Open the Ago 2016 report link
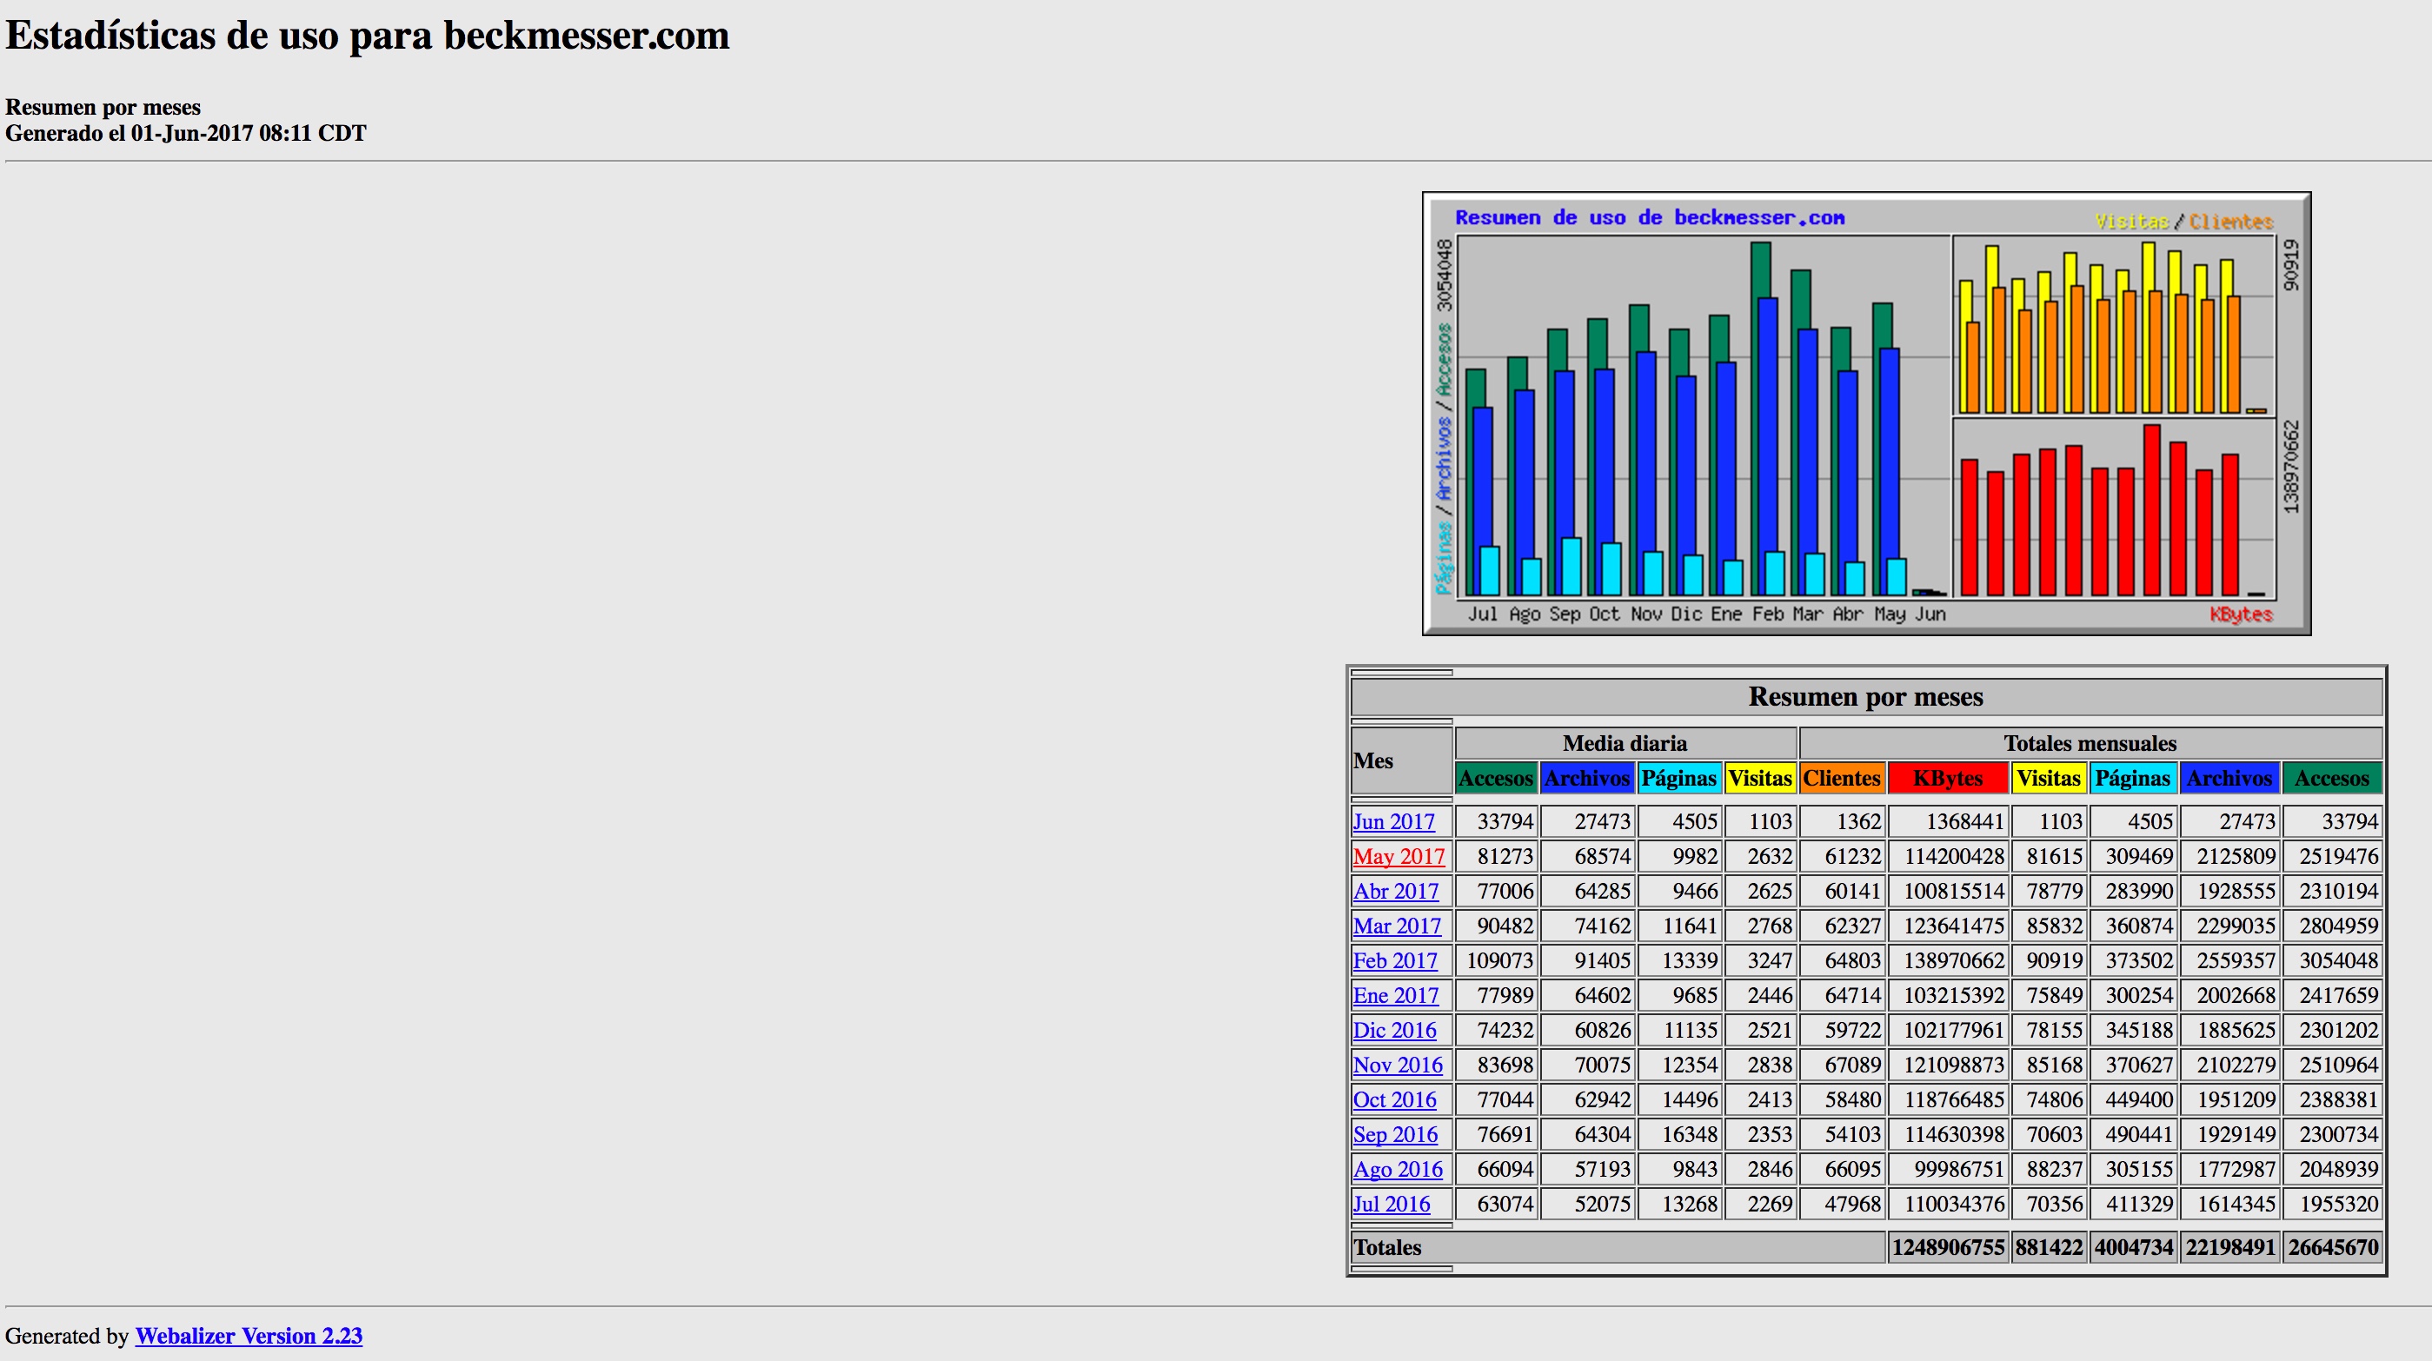Viewport: 2432px width, 1361px height. 1398,1170
